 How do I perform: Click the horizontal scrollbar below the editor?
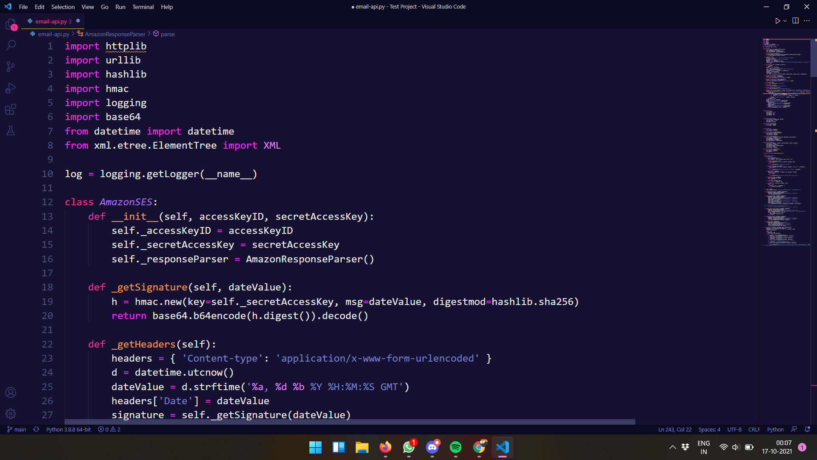pyautogui.click(x=349, y=422)
